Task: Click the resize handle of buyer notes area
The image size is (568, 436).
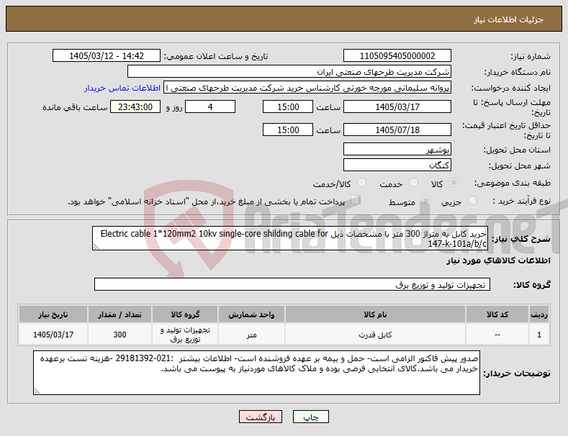Action: click(x=37, y=391)
